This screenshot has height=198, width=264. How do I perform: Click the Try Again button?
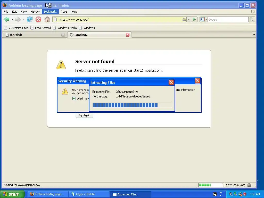coord(84,115)
